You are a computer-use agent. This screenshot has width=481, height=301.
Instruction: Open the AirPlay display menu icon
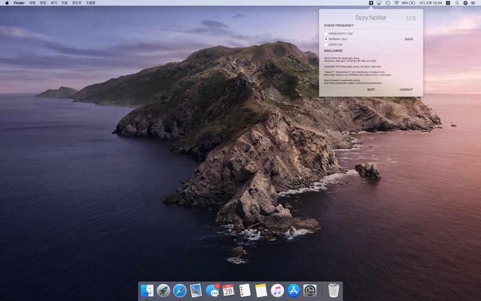[x=379, y=3]
